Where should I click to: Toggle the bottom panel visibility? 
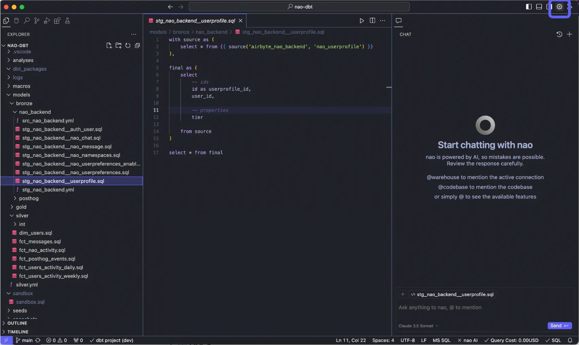539,7
